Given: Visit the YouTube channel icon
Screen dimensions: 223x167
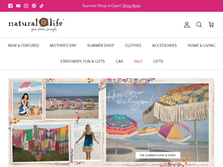Looking at the screenshot, I should 18,6.
